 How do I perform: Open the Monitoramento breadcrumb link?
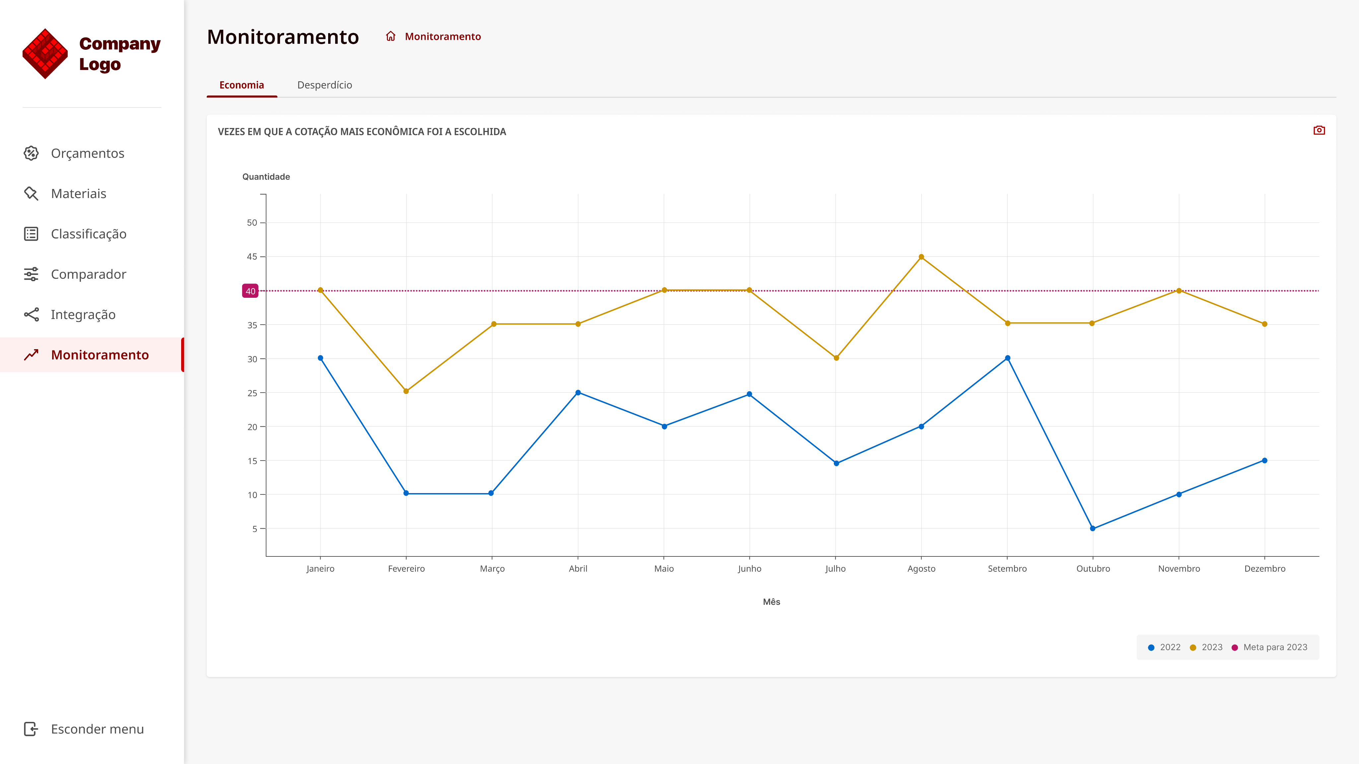443,36
